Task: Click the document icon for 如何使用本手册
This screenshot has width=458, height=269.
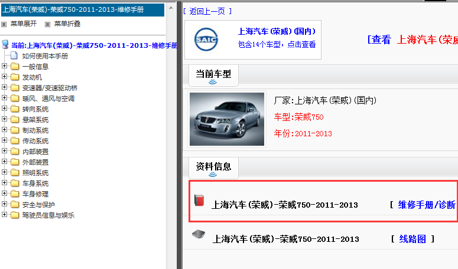Action: (14, 55)
